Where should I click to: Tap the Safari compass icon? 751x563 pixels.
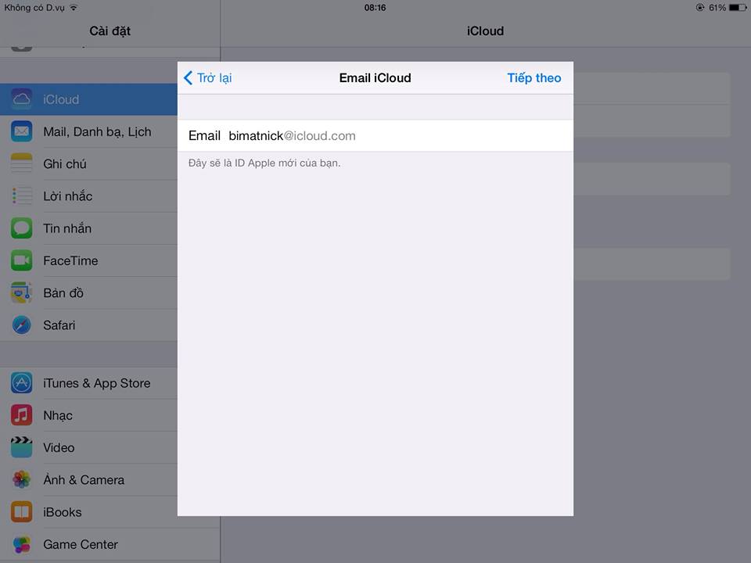pos(22,325)
